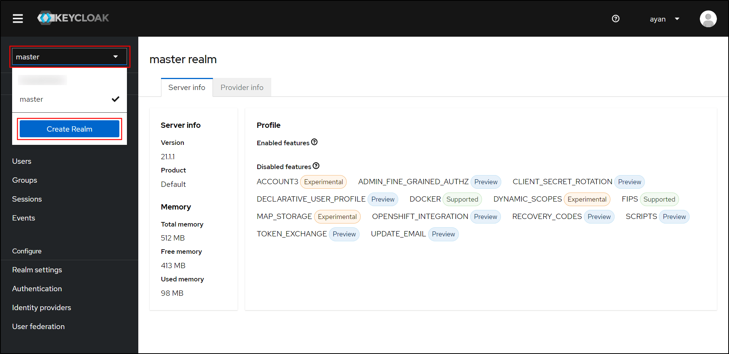This screenshot has width=729, height=354.
Task: Click the Create Realm button
Action: (x=69, y=129)
